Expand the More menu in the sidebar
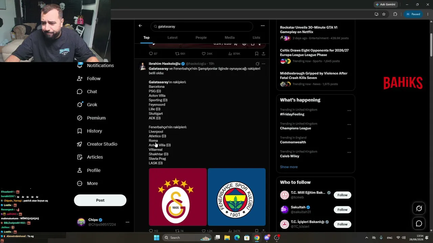The width and height of the screenshot is (433, 243). point(87,184)
